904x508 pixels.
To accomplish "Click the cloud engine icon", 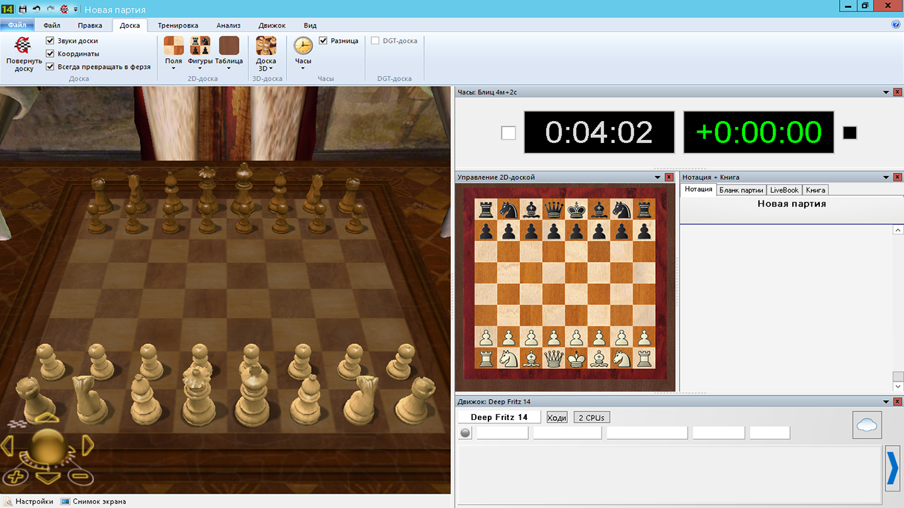I will point(867,425).
